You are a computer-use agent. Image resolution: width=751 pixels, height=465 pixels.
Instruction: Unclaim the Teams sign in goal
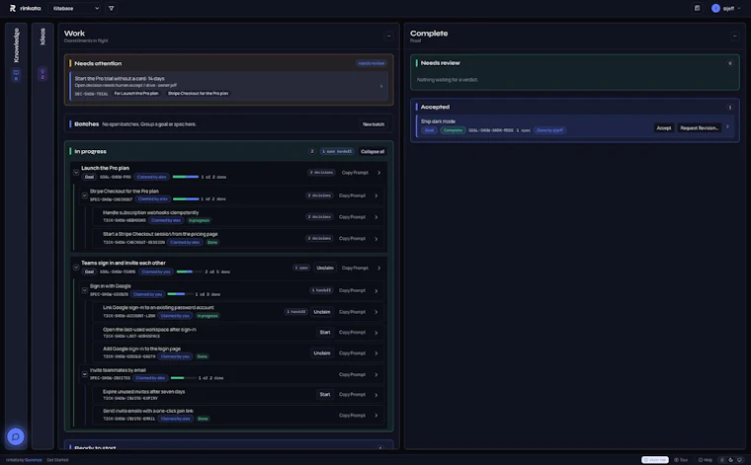coord(325,268)
